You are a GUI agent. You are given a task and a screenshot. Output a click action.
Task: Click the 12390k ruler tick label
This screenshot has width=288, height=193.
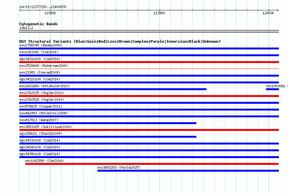[x=159, y=13]
